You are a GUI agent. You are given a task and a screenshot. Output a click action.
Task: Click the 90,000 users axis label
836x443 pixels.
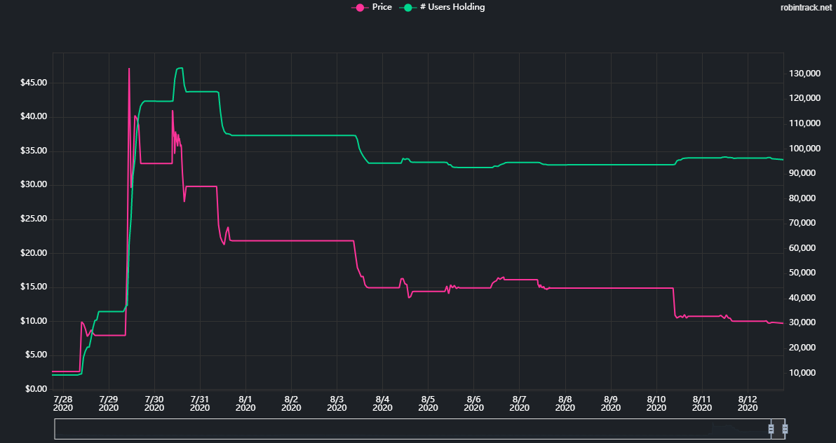click(804, 173)
